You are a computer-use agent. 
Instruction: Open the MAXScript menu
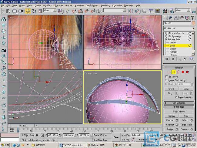pos(129,5)
